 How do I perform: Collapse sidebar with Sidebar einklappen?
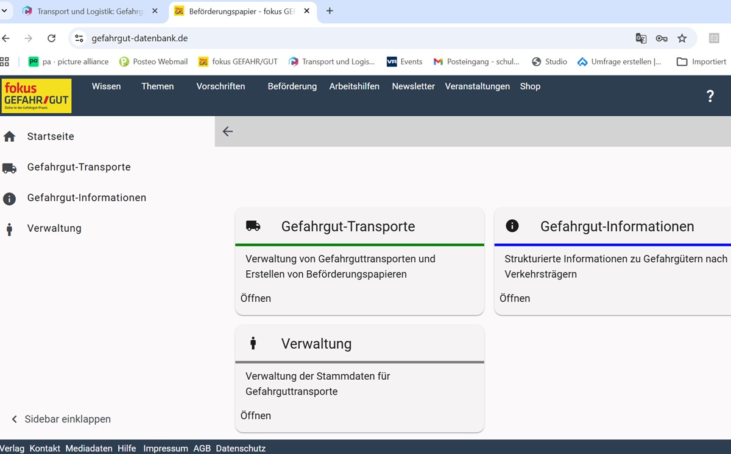coord(61,419)
